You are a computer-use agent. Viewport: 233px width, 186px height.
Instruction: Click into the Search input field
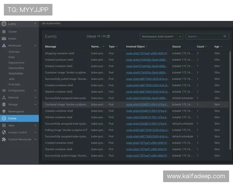pos(203,36)
